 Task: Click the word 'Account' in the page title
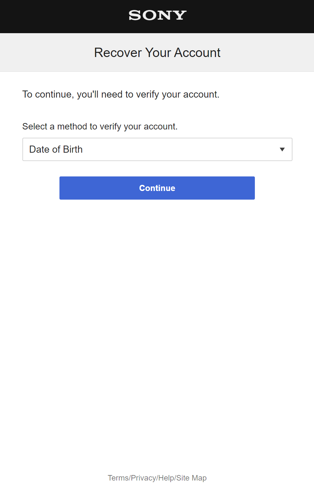[x=197, y=52]
